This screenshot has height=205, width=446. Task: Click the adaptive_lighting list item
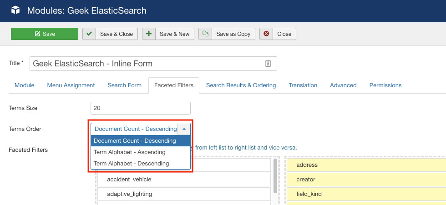point(184,194)
